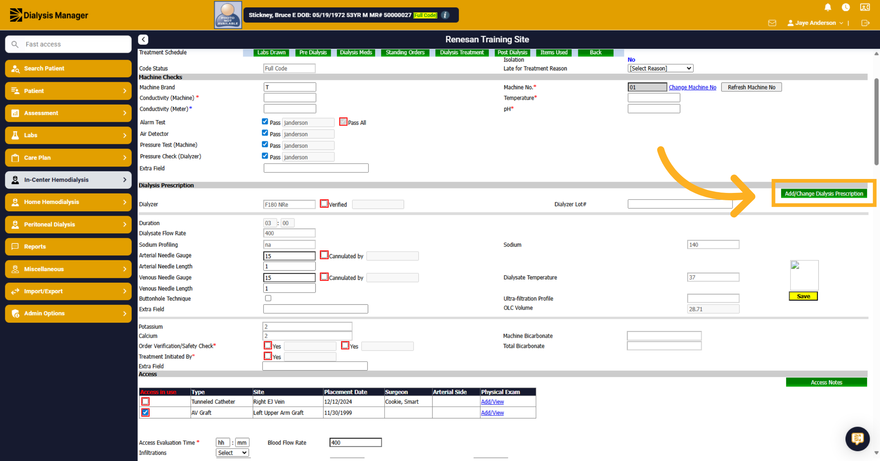Click the Care Plan clipboard icon
Image resolution: width=880 pixels, height=461 pixels.
(15, 158)
